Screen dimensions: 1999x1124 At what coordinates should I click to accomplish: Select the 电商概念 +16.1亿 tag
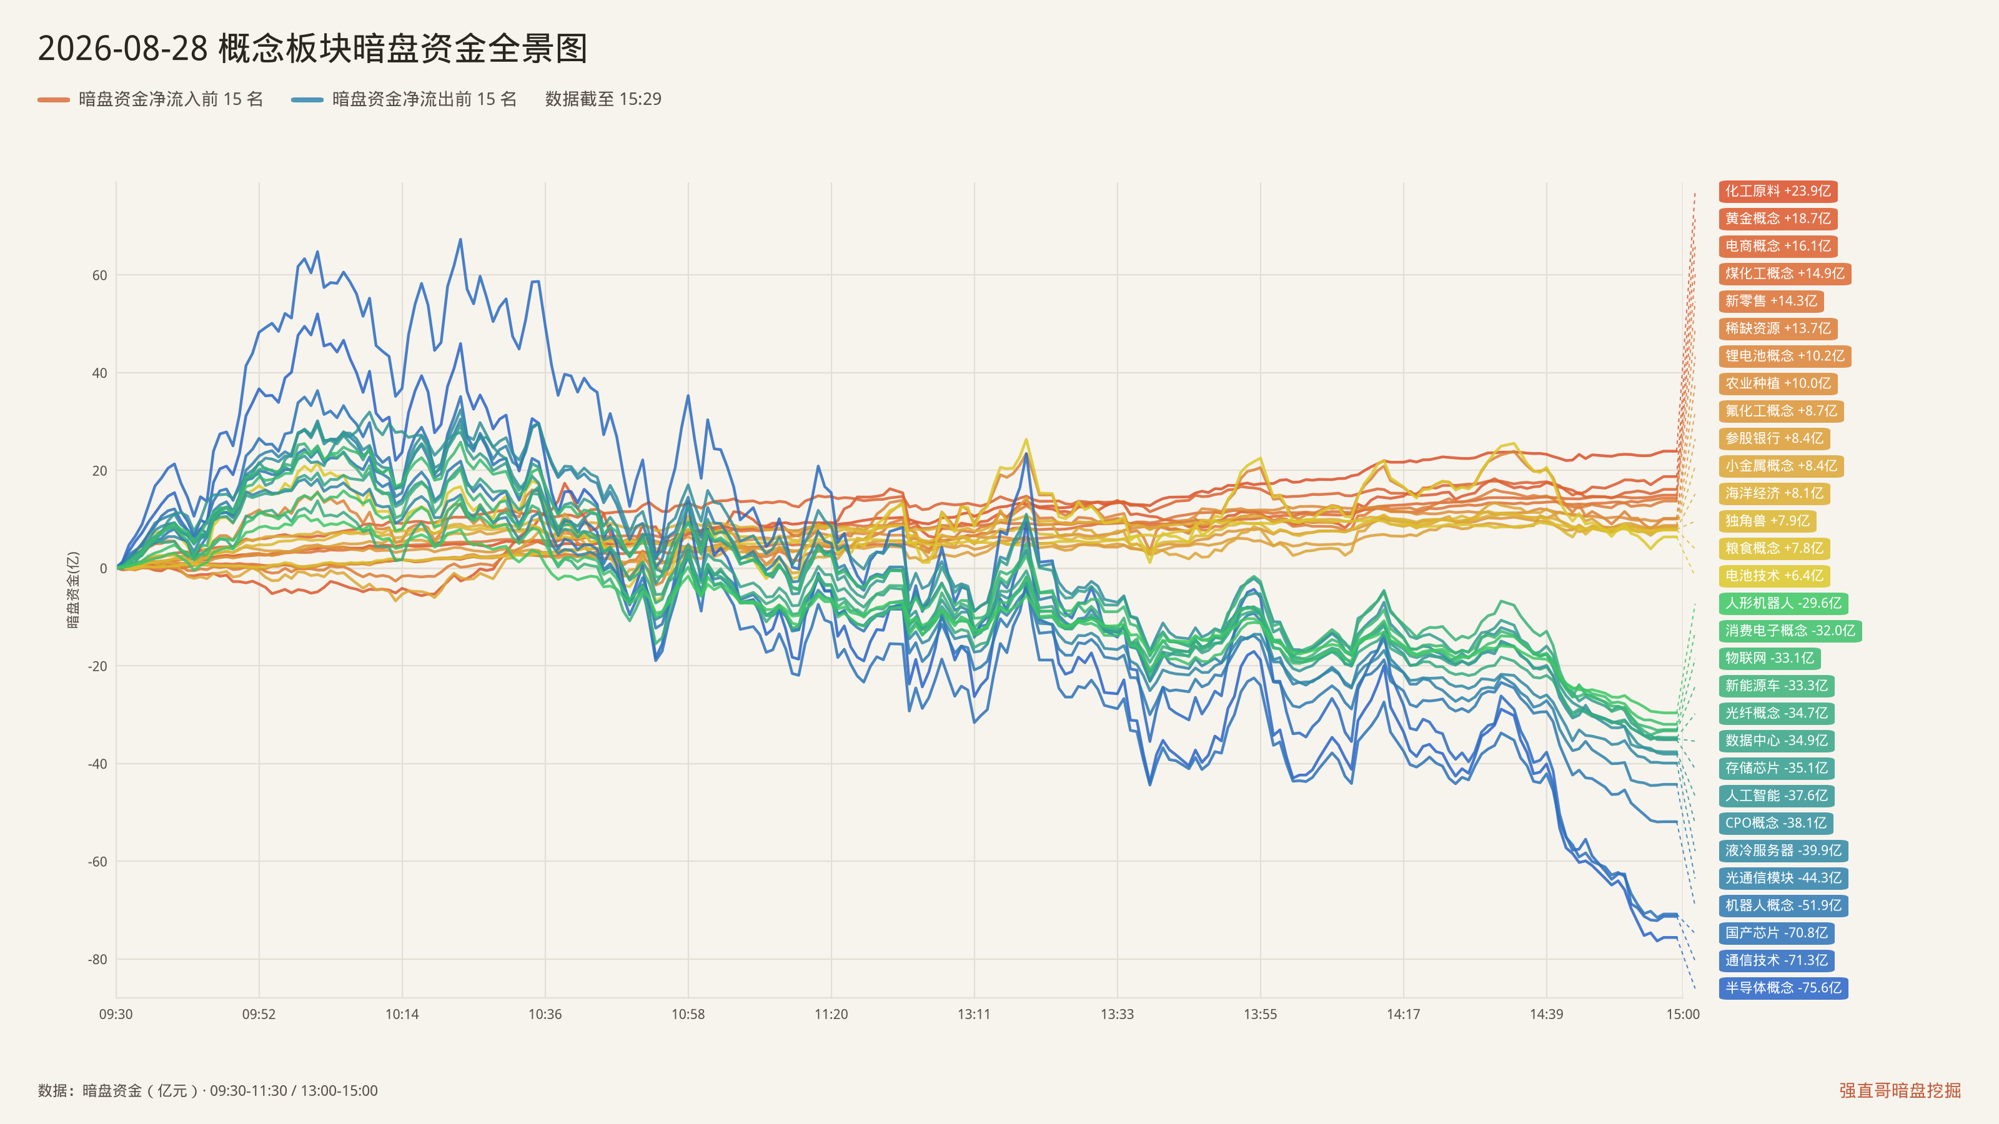click(x=1778, y=246)
